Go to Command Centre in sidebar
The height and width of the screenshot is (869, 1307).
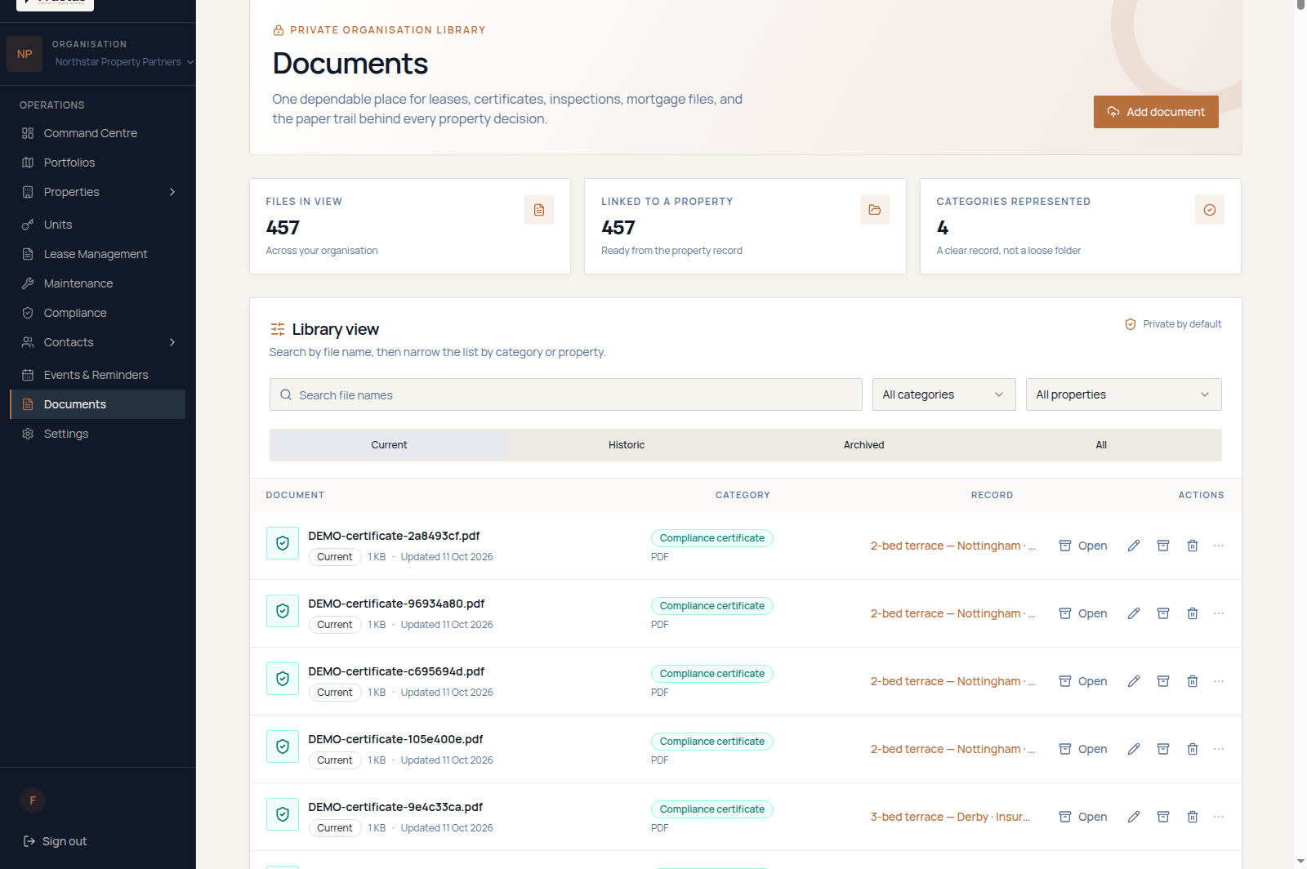pos(98,133)
